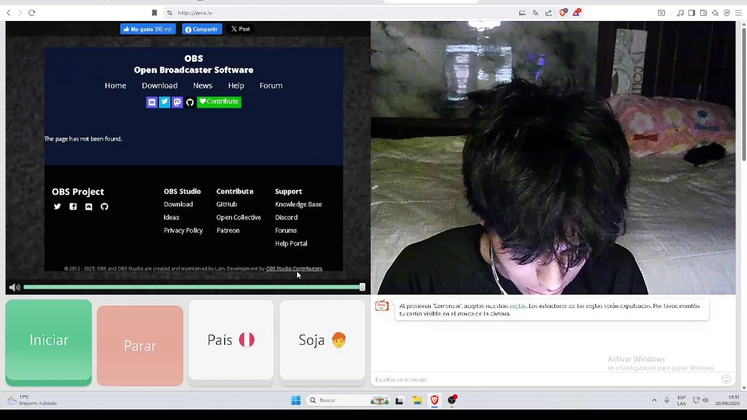The width and height of the screenshot is (747, 420).
Task: Bookmark this page with the bookmark icon
Action: 154,13
